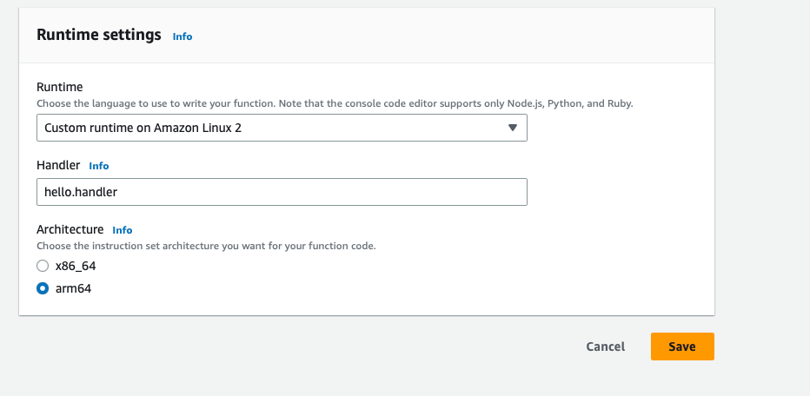The image size is (810, 396).
Task: Open the Info link next to Handler
Action: [x=99, y=166]
